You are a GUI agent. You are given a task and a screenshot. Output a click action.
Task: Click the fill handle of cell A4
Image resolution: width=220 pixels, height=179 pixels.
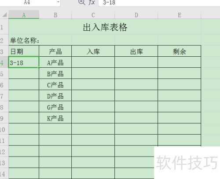(x=39, y=68)
